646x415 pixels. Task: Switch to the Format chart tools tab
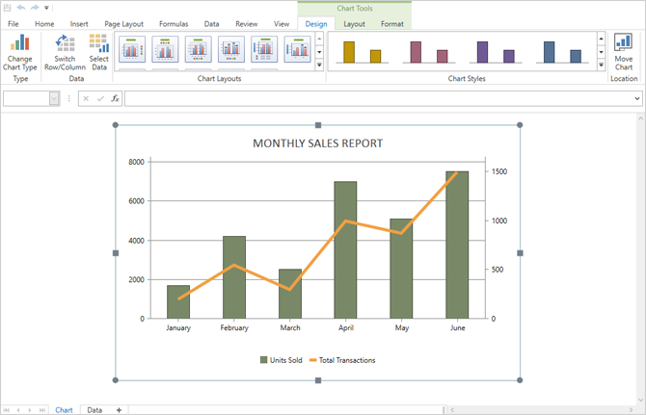[x=391, y=23]
